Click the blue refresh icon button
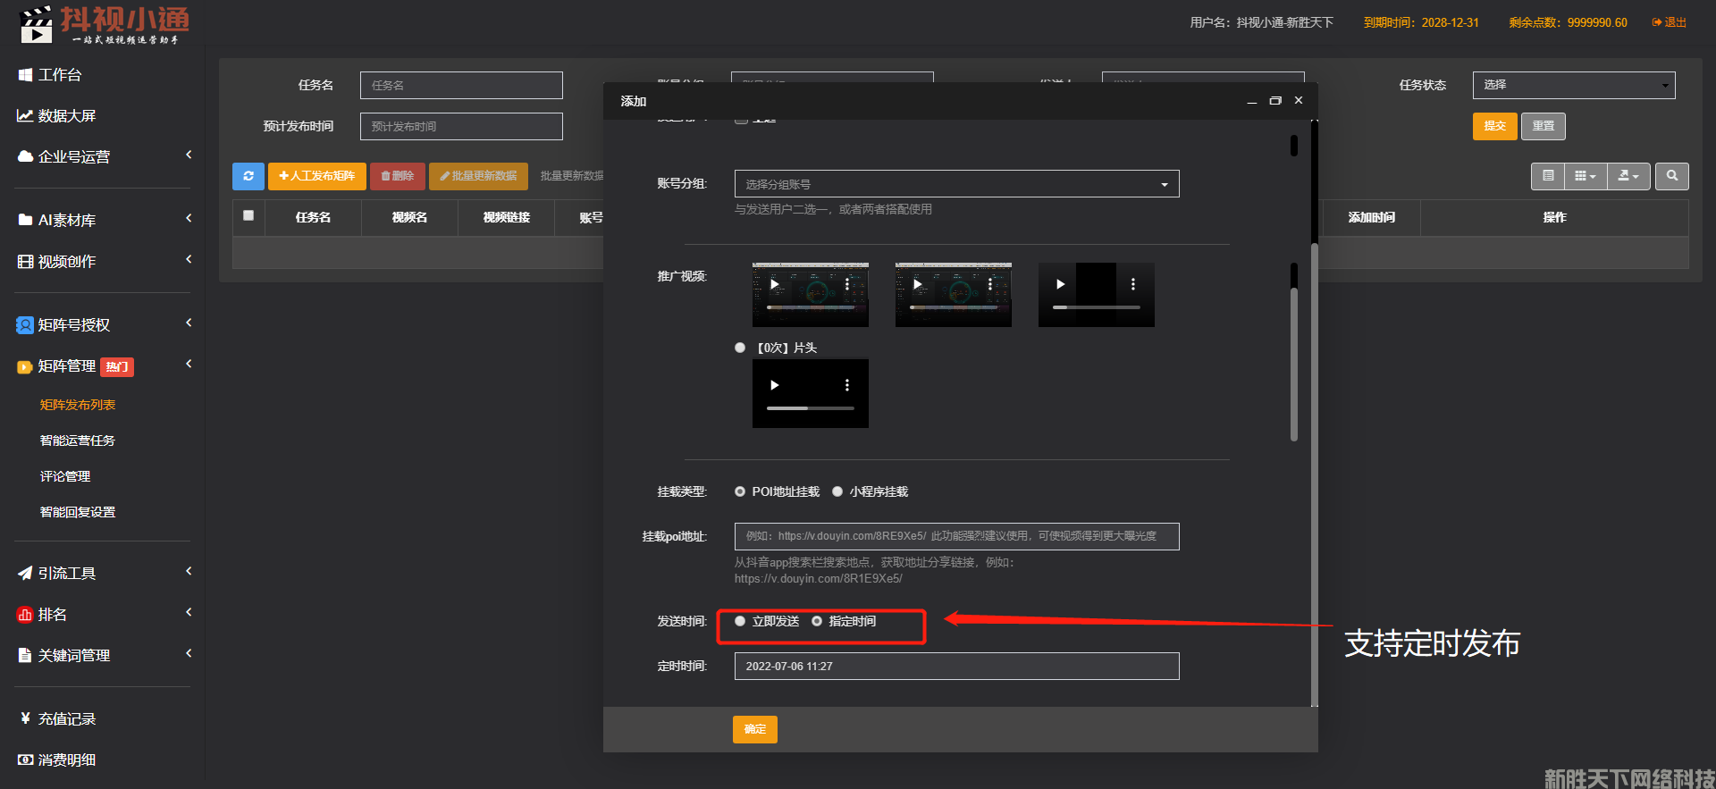The width and height of the screenshot is (1716, 789). coord(248,176)
